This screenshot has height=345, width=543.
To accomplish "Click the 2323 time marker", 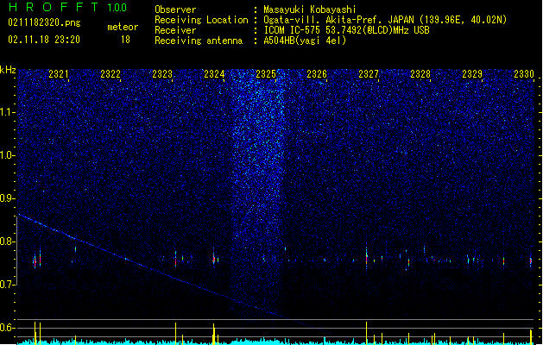I will click(162, 74).
